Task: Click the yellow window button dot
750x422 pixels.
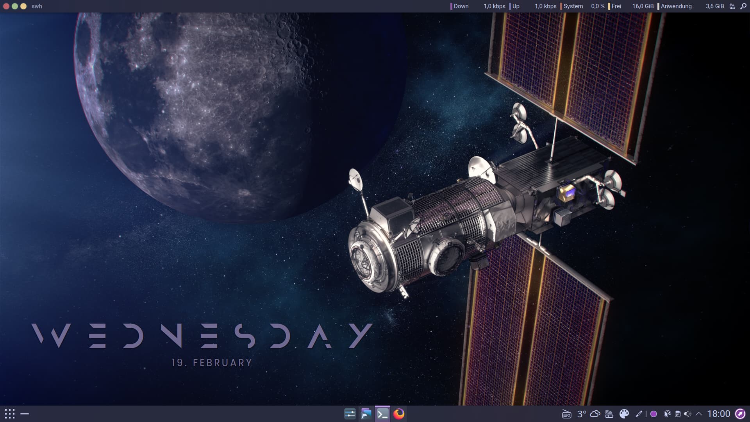Action: 23,6
